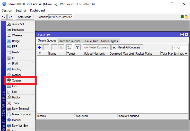Click the Session address field

[60, 17]
